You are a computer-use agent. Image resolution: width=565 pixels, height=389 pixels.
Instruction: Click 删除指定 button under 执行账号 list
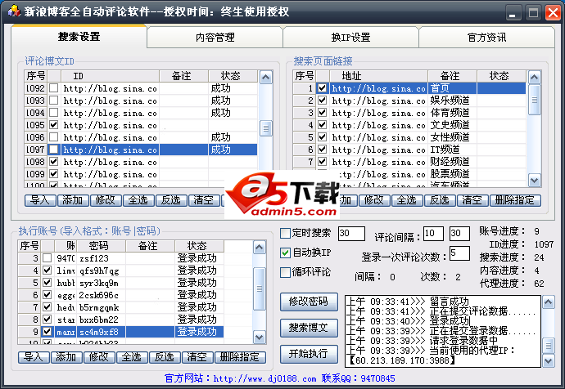click(241, 357)
